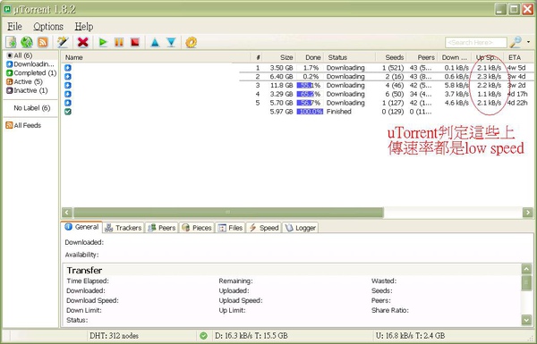Open the RSS Downloader toolbar icon

(x=43, y=42)
